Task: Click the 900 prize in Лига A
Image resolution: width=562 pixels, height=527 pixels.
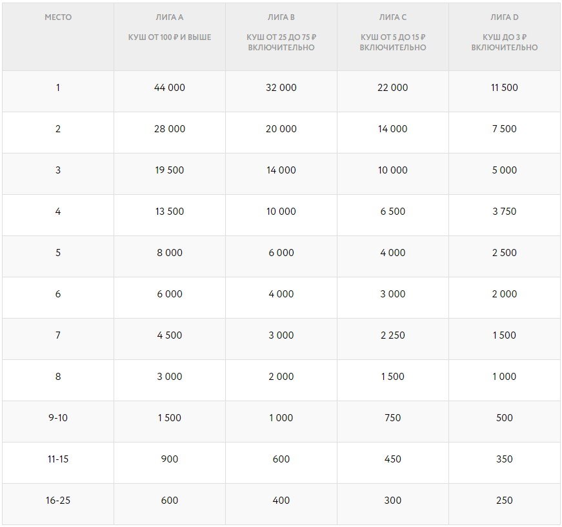Action: [x=169, y=459]
